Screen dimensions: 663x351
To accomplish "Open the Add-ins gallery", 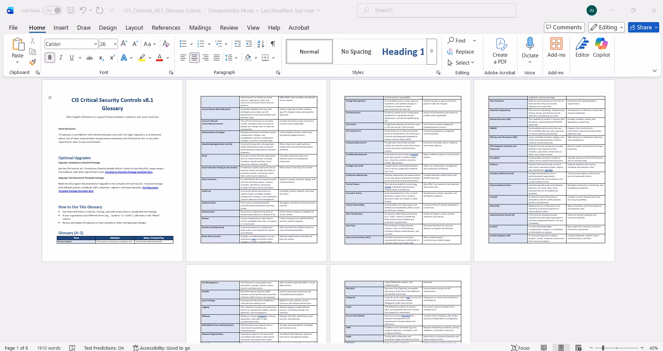I will (556, 48).
